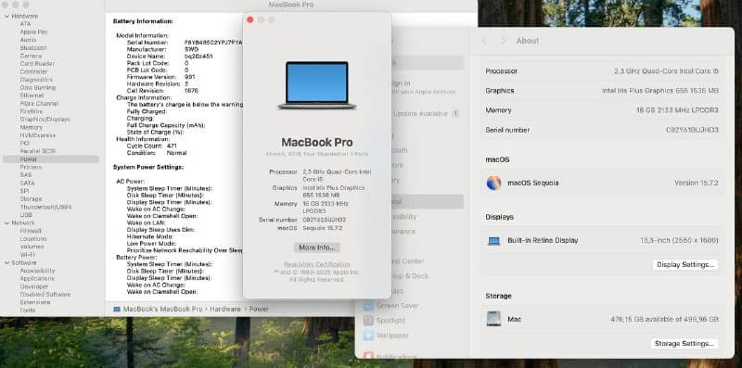The width and height of the screenshot is (742, 368).
Task: Select ATA in System Information sidebar
Action: (26, 24)
